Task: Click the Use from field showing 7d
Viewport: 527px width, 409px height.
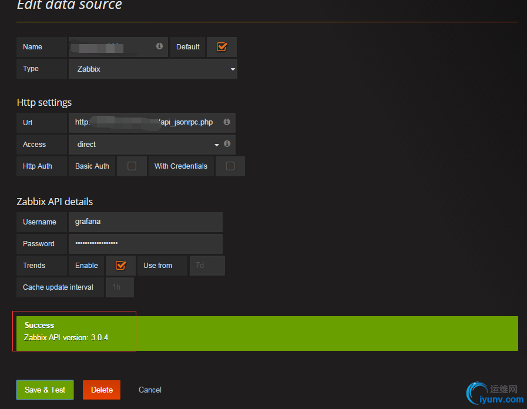Action: coord(207,266)
